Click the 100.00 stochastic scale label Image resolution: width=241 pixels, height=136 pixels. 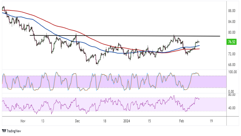coord(232,72)
